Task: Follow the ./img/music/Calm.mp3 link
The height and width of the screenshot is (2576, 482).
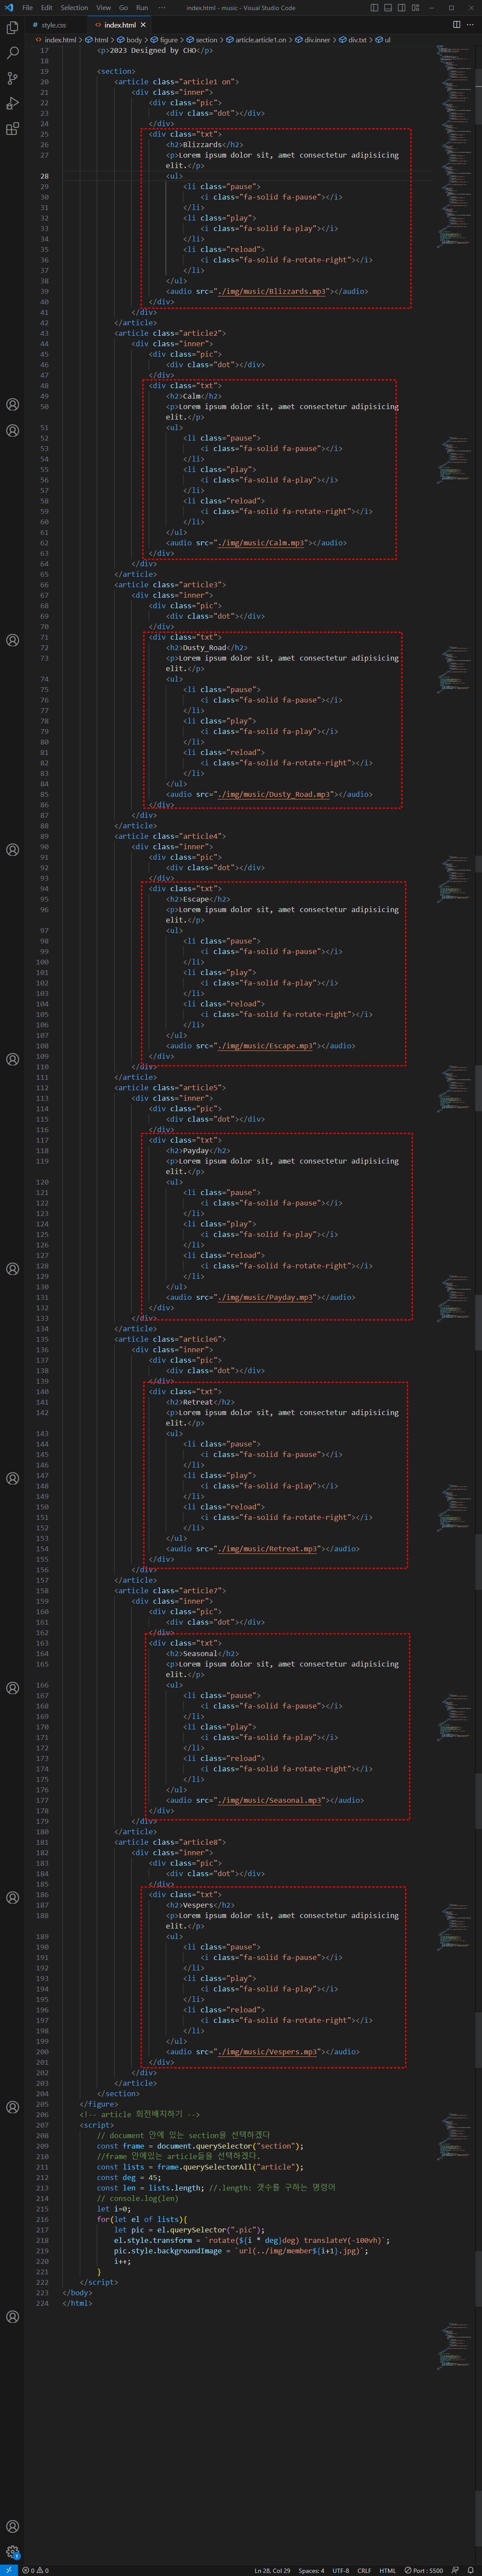Action: click(x=261, y=543)
